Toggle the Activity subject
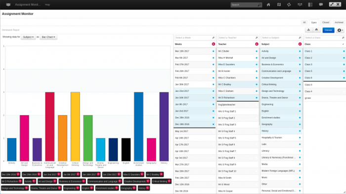Viewport: 346px width, 194px height. tap(281, 51)
